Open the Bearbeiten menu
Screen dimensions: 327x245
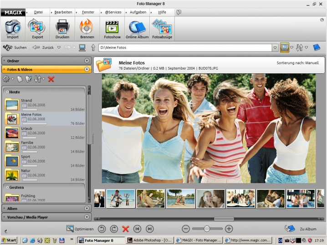[63, 12]
